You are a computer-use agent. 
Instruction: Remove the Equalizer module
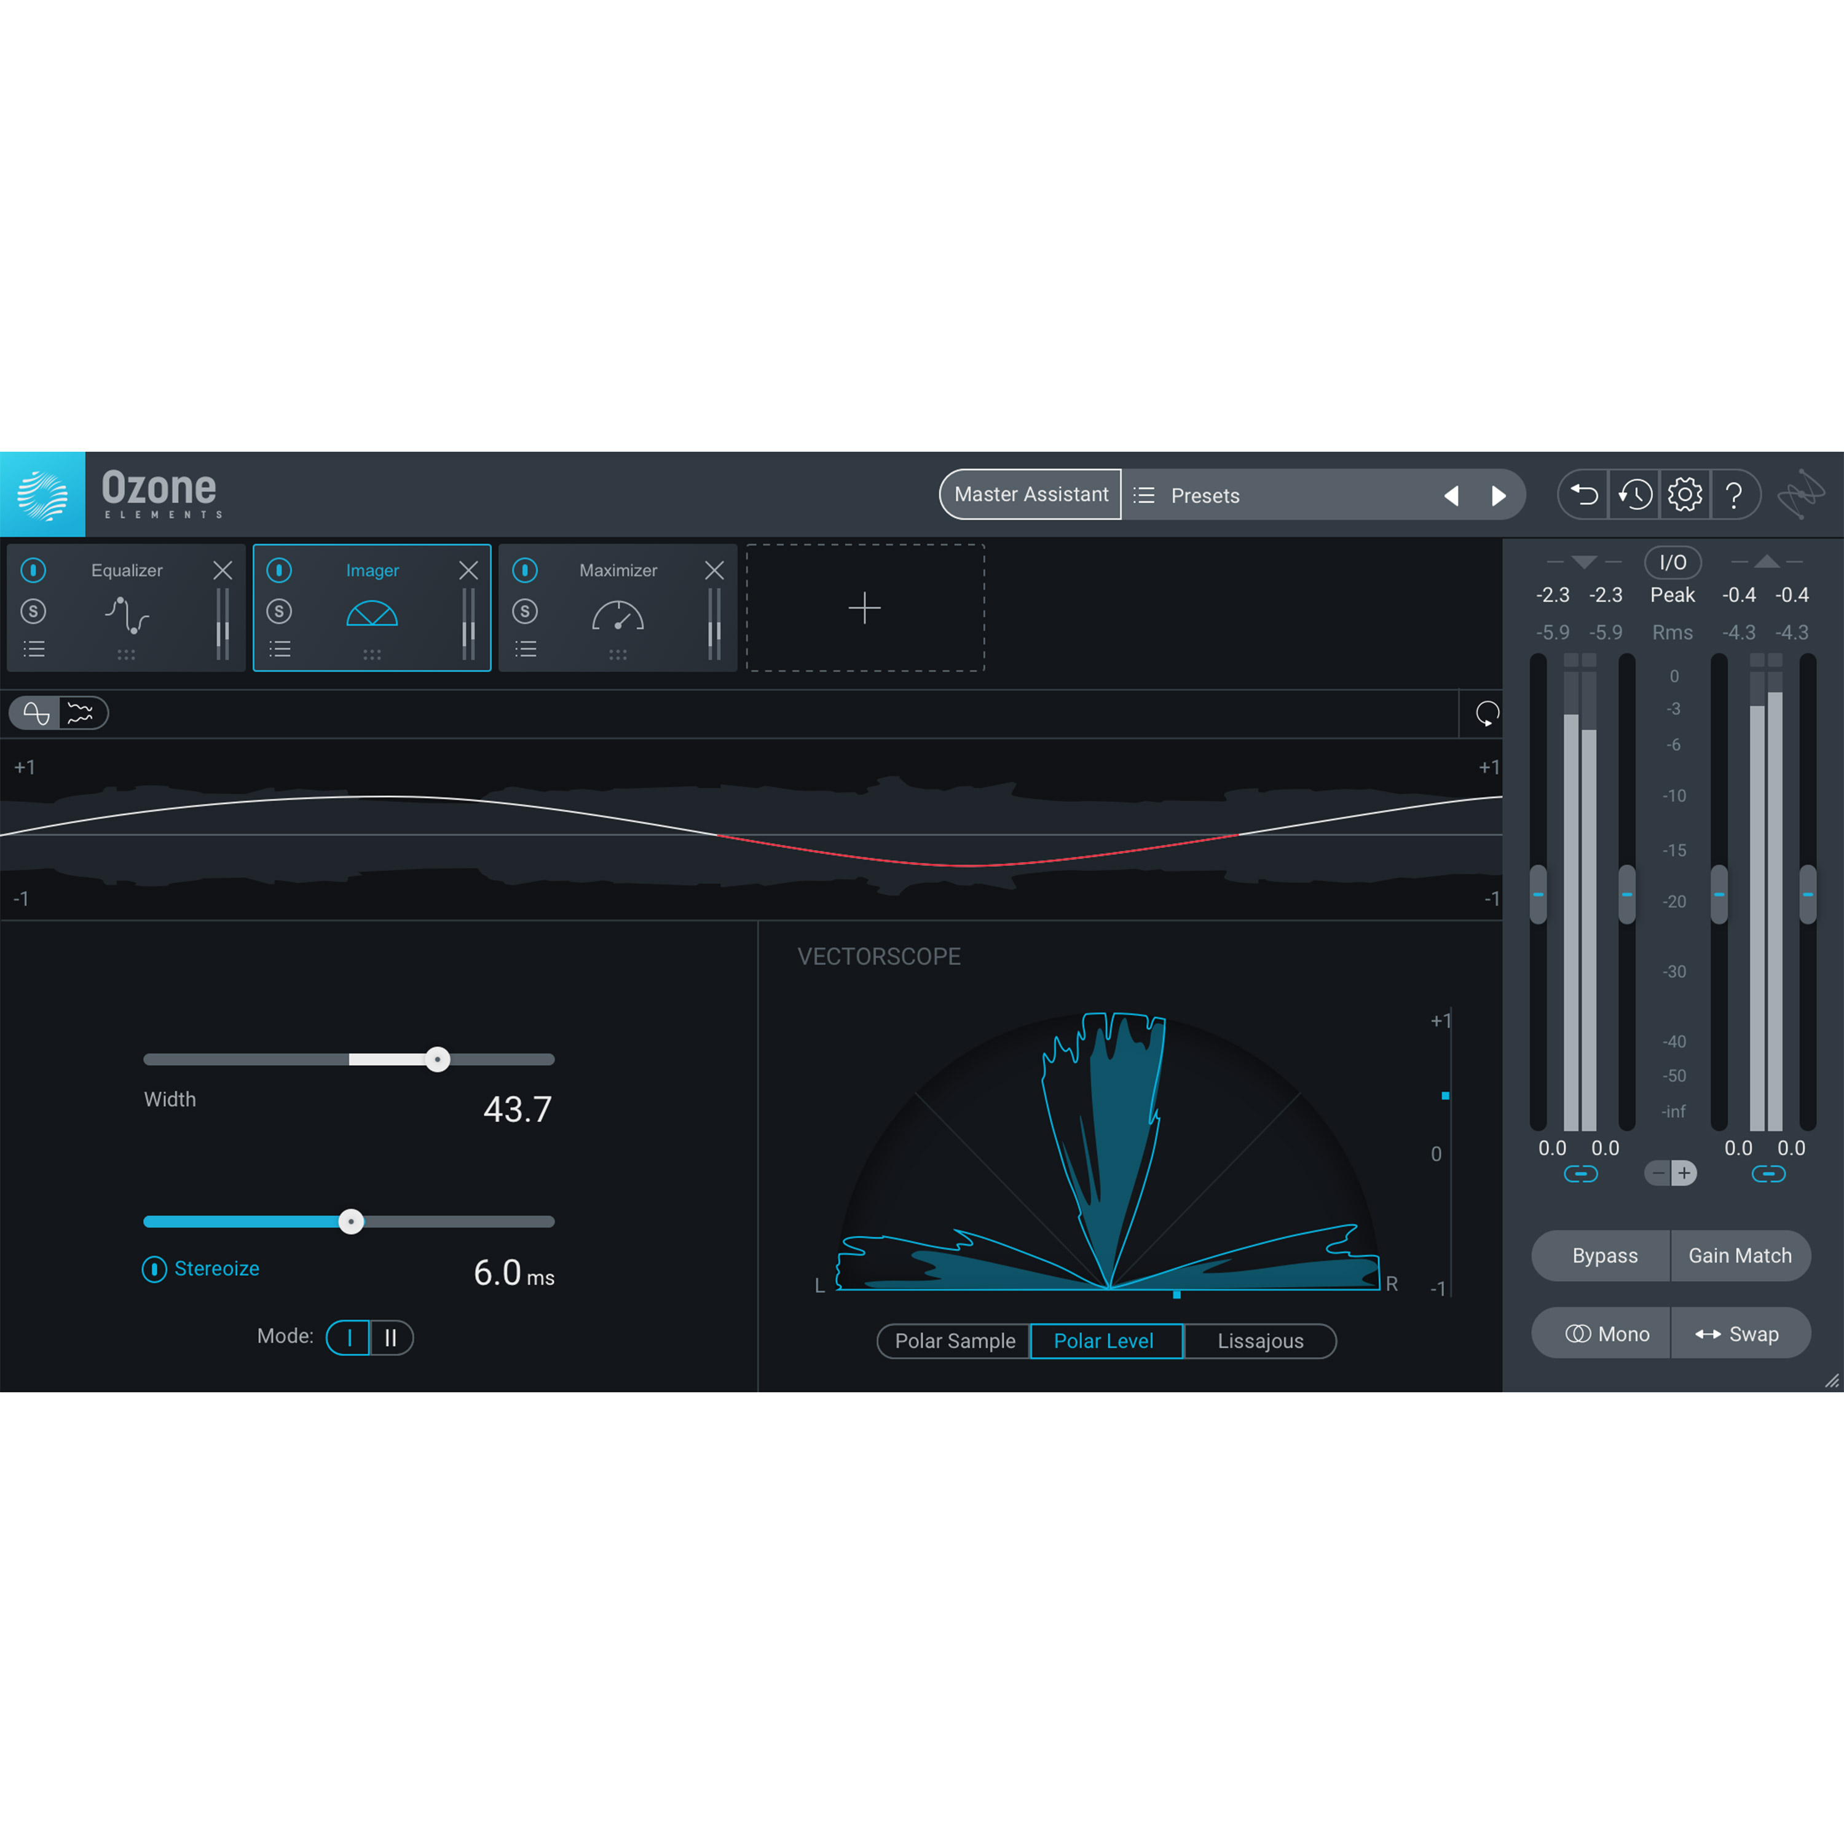223,571
